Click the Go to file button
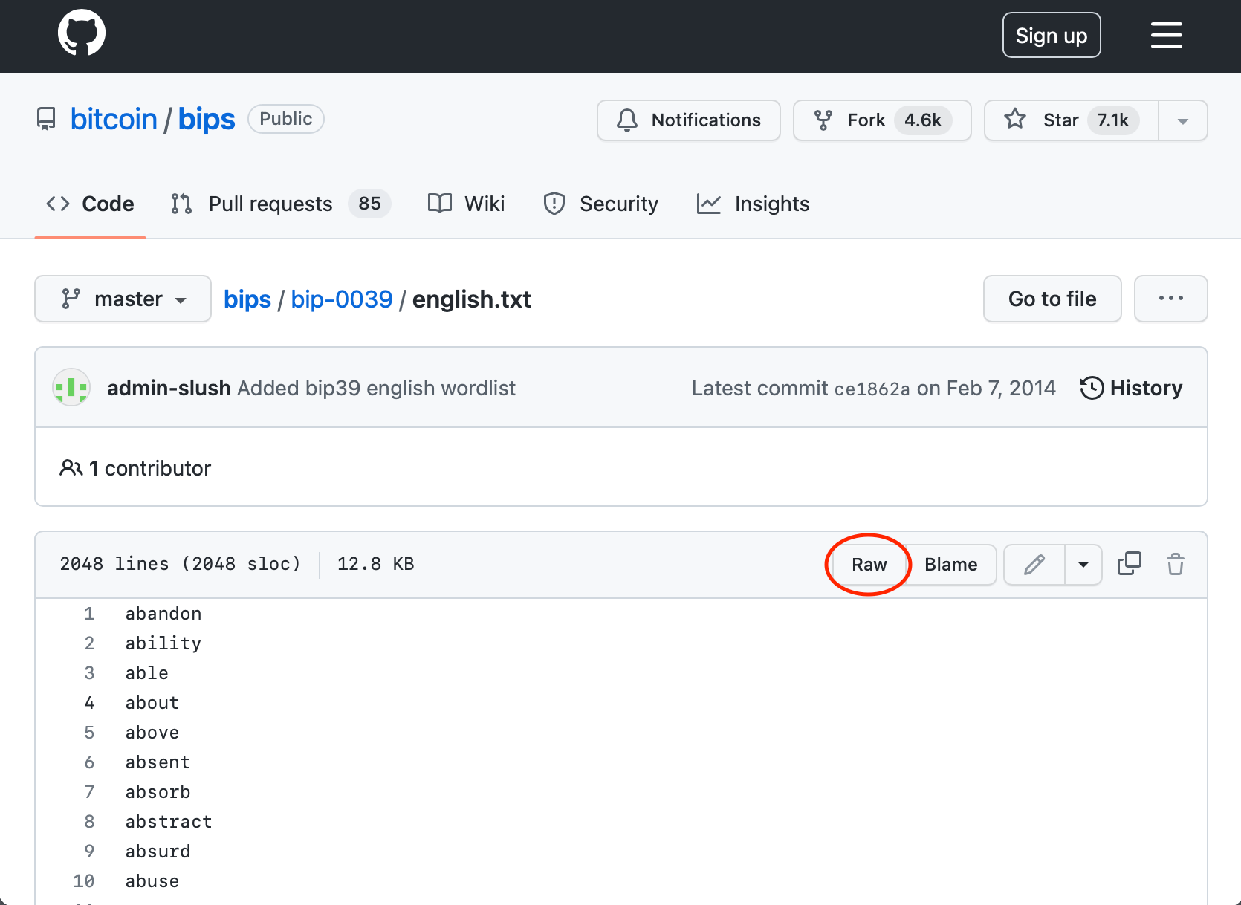This screenshot has width=1241, height=905. tap(1052, 299)
